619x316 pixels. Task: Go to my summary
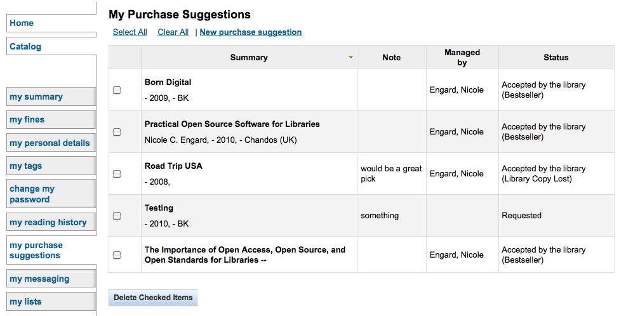click(x=51, y=96)
